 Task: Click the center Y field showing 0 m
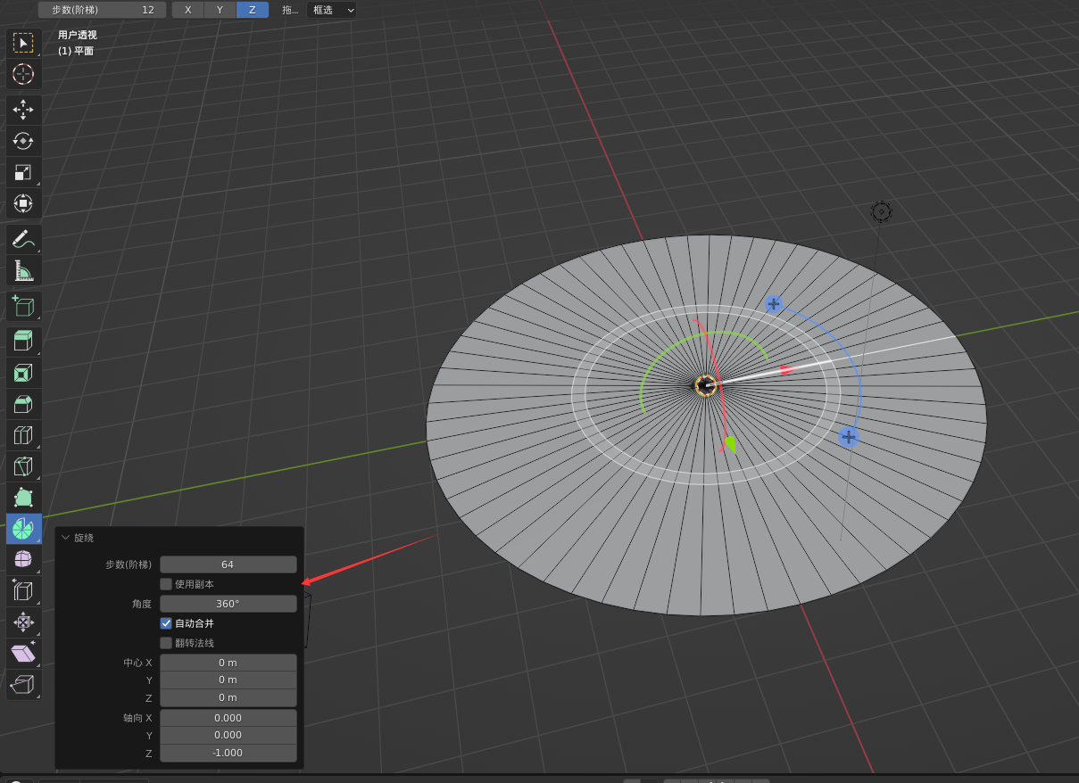[228, 680]
